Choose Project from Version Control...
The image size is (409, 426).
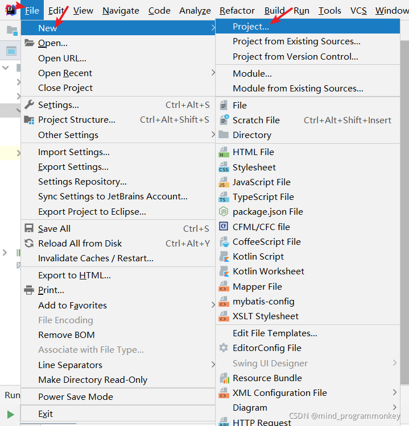click(308, 56)
